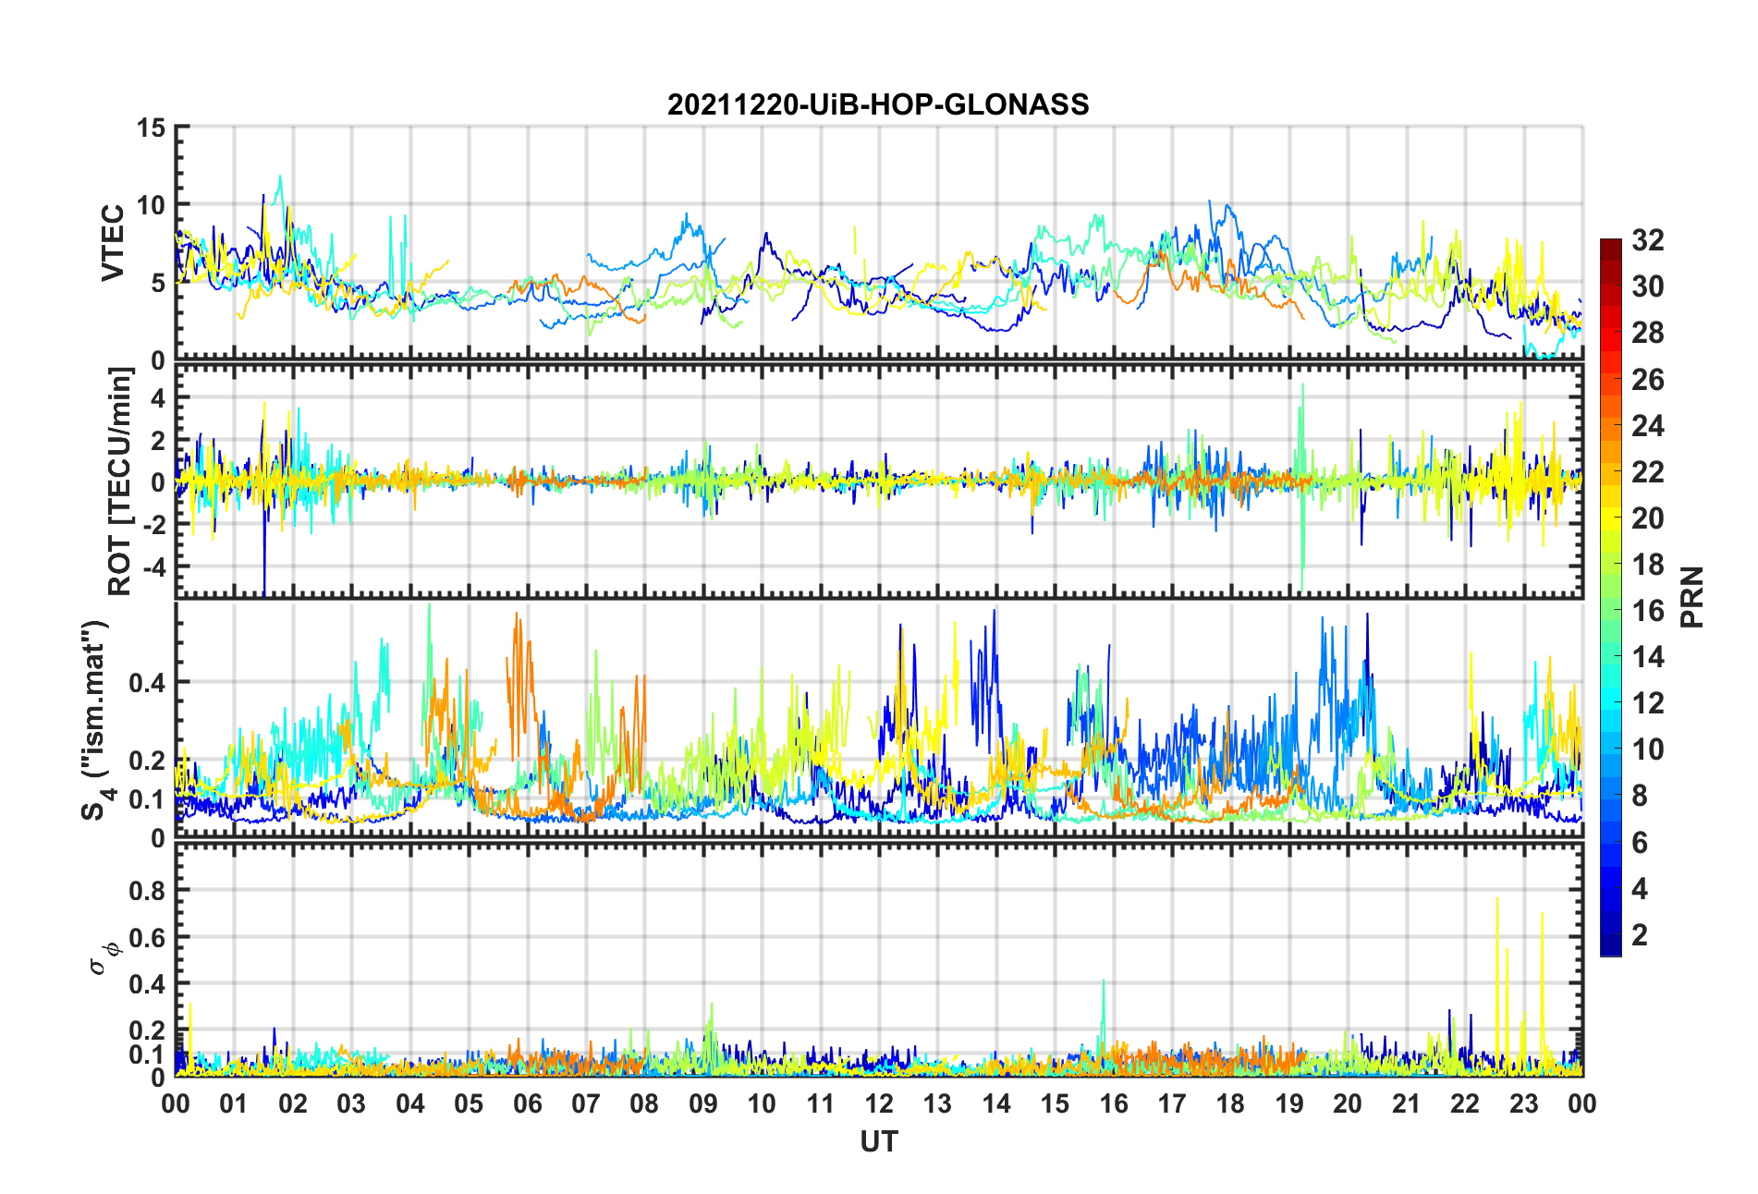Select colorbar tick label "6"
This screenshot has height=1194, width=1758.
(x=1640, y=842)
